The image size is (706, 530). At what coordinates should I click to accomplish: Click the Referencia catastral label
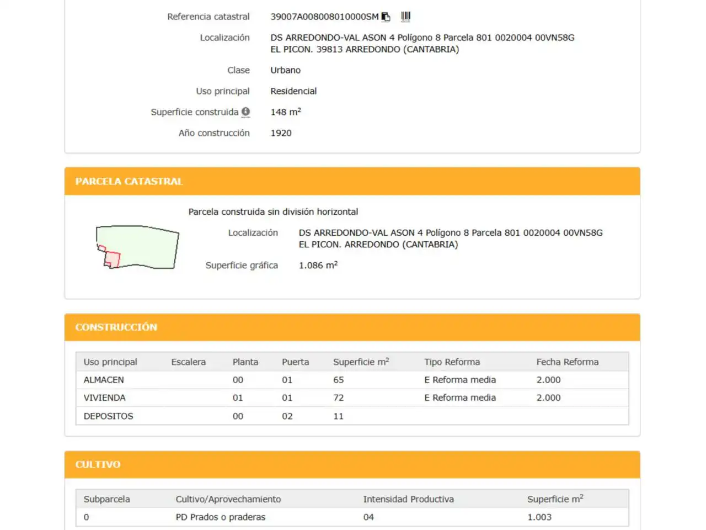pyautogui.click(x=208, y=17)
